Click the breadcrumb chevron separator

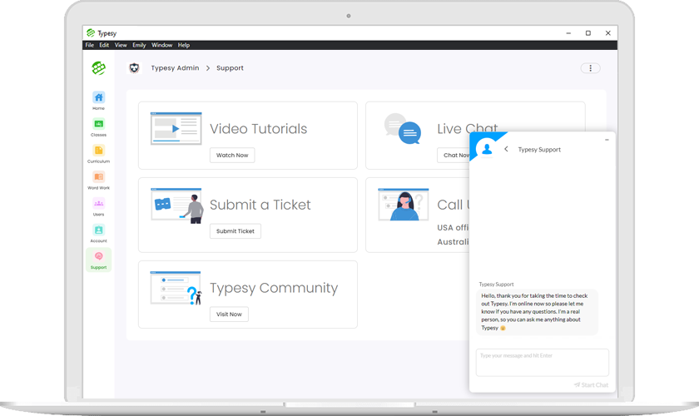tap(208, 68)
